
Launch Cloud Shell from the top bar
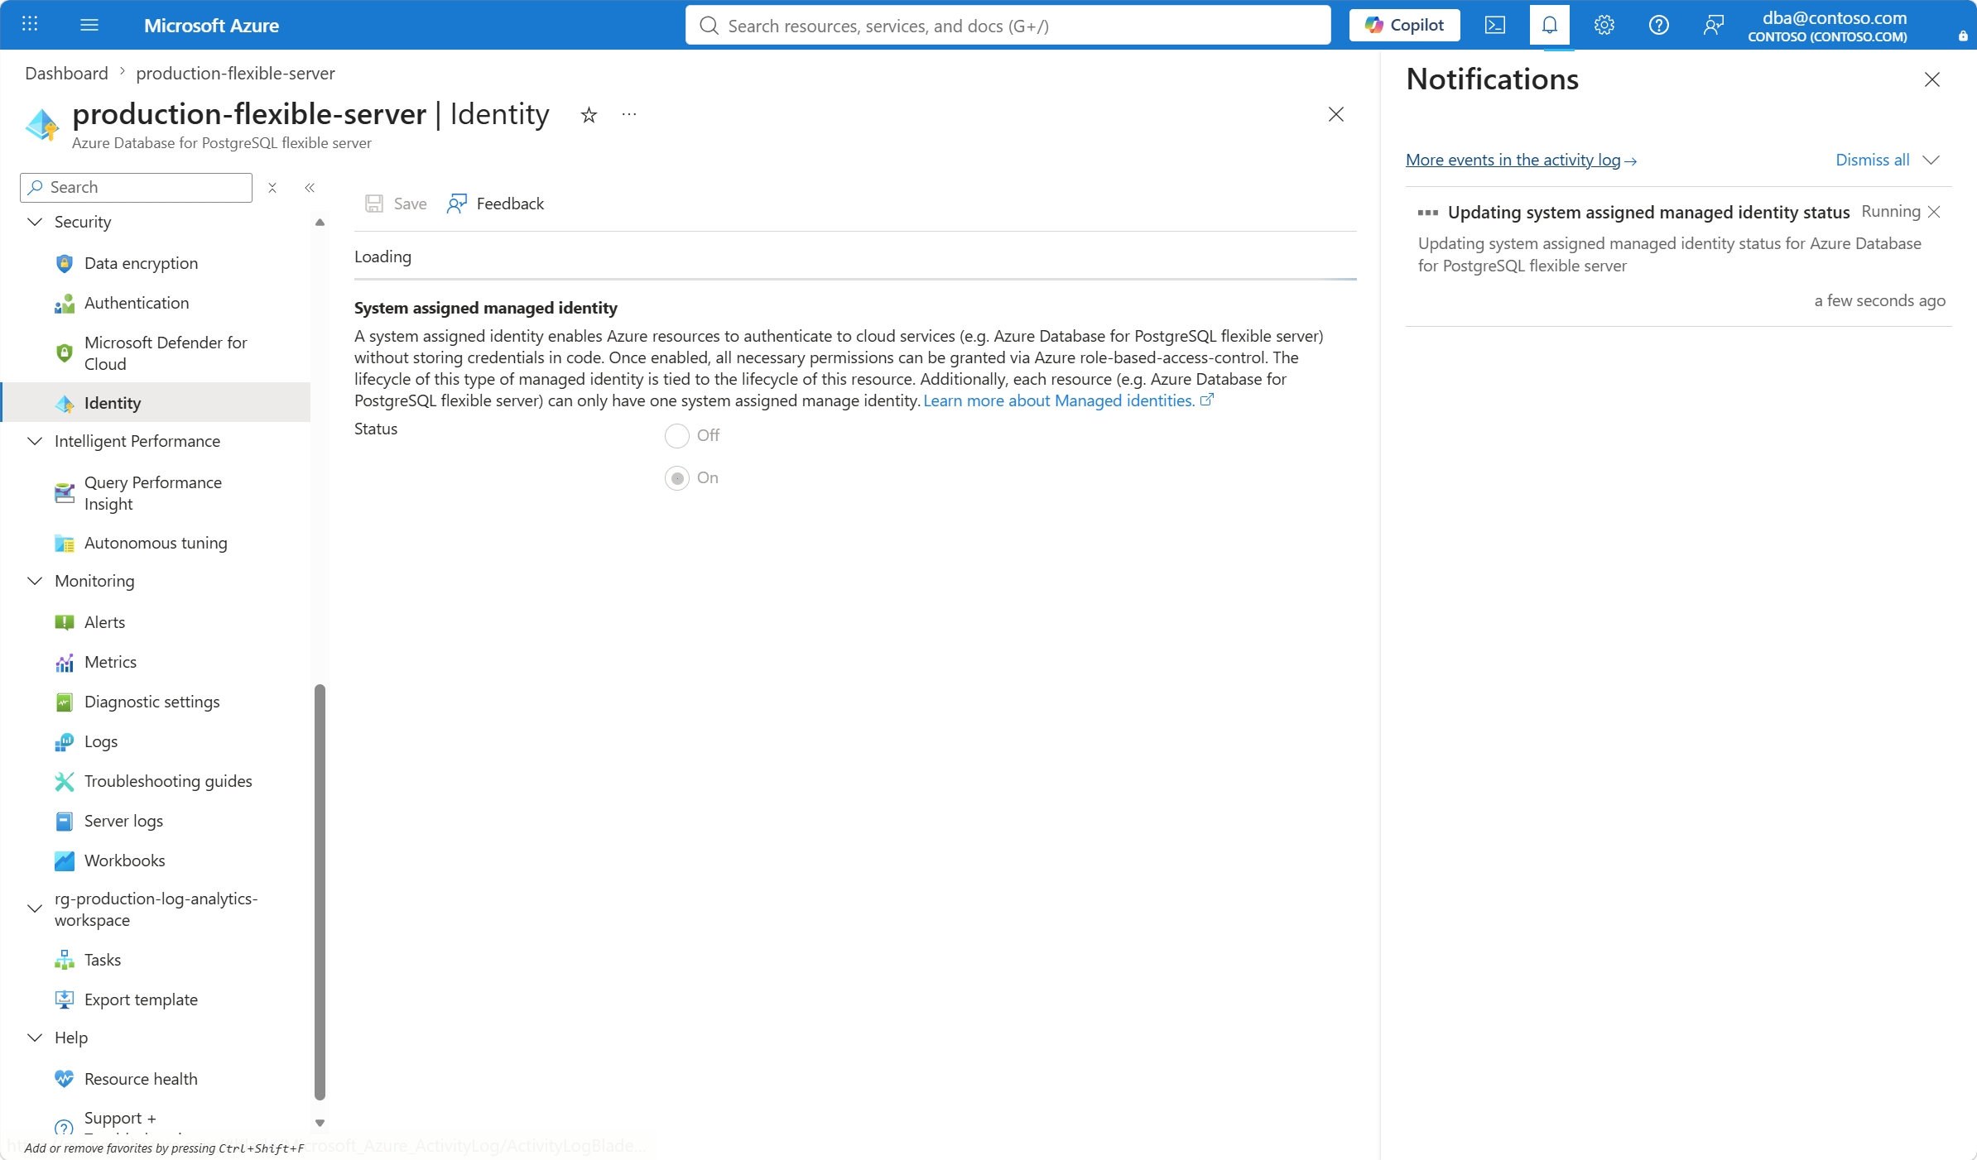(1495, 25)
